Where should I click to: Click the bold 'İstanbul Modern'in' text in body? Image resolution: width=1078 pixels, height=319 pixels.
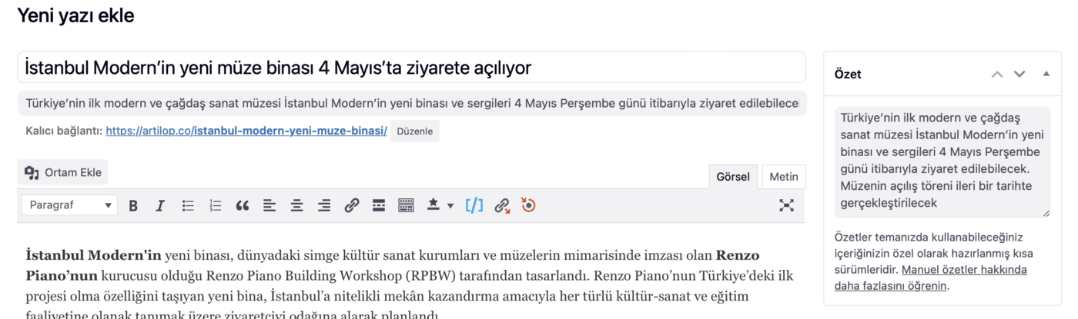click(x=93, y=255)
